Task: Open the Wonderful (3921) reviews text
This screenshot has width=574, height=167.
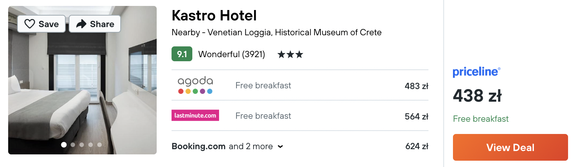Action: [232, 55]
